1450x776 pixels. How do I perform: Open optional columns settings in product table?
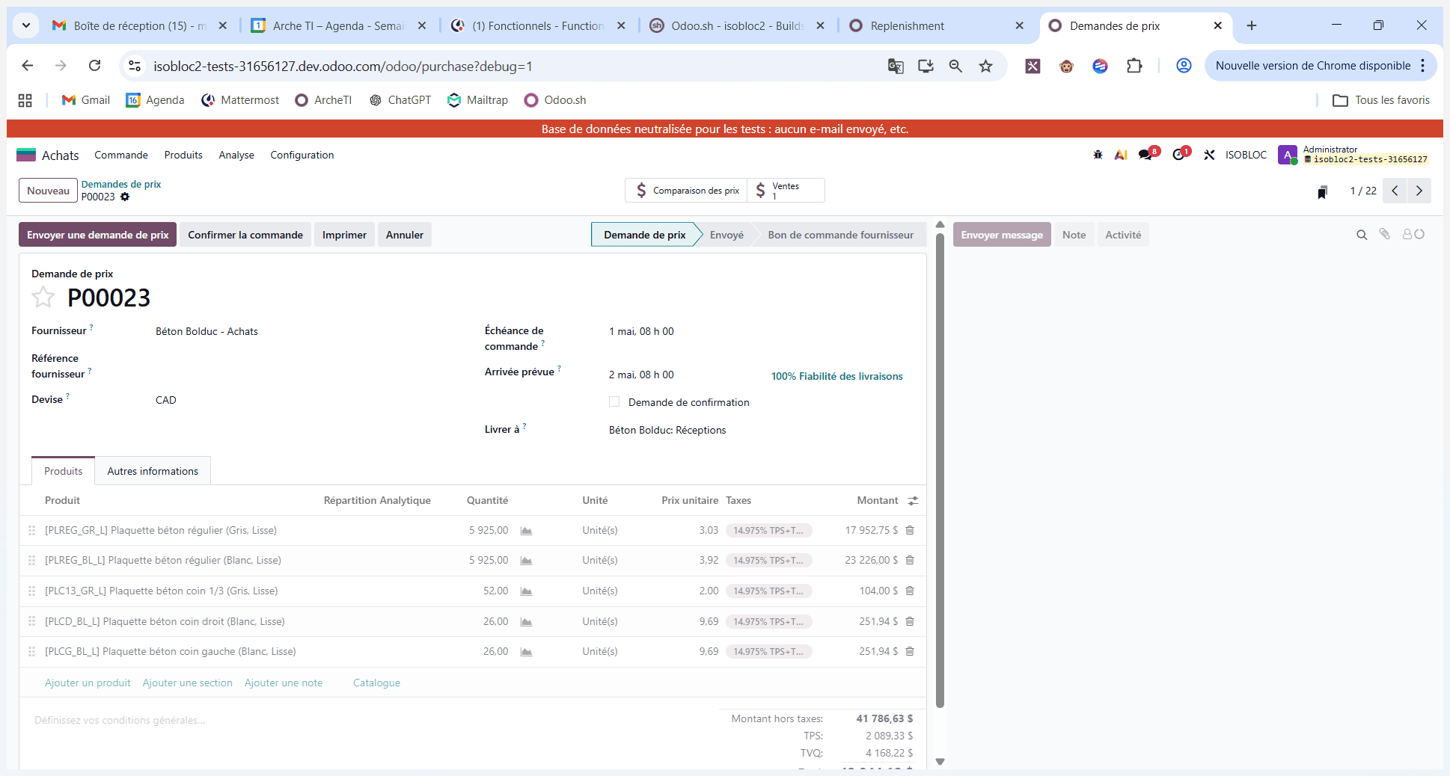[x=913, y=501]
